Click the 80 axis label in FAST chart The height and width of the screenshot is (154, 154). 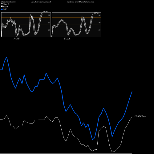(x=49, y=15)
